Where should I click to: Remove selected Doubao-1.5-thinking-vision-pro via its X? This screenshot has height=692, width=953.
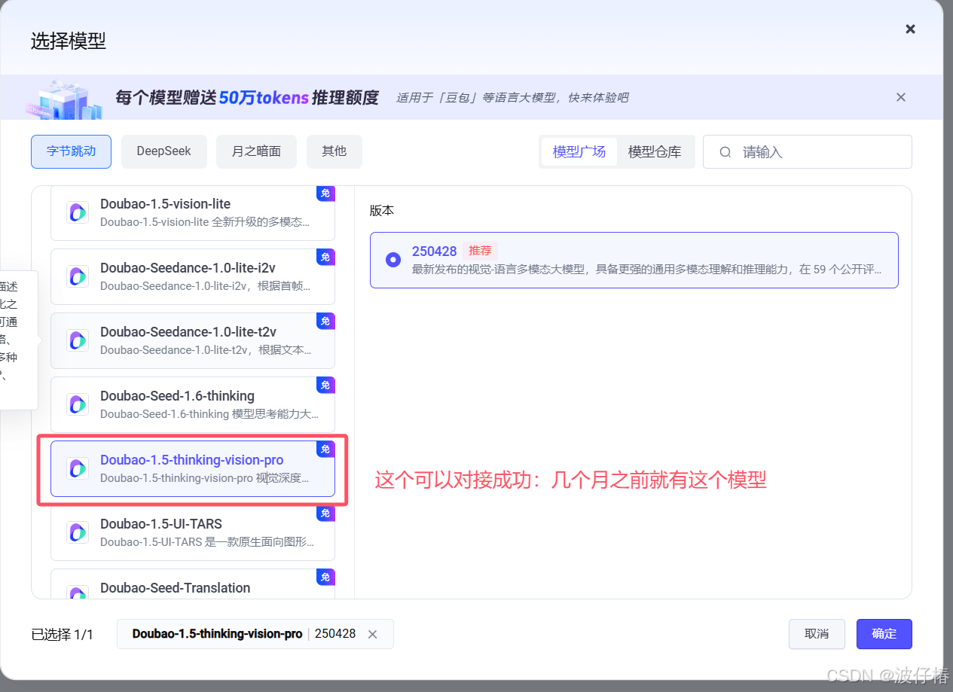tap(372, 634)
